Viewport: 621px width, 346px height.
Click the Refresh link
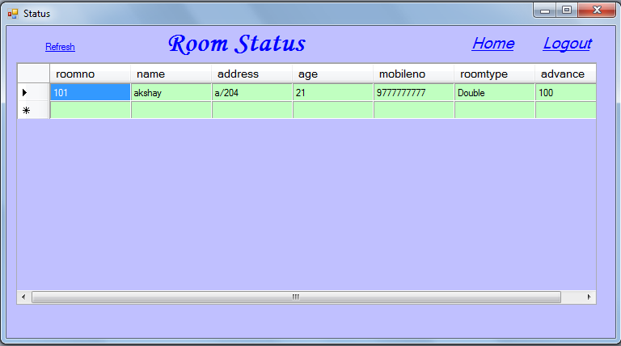[60, 47]
